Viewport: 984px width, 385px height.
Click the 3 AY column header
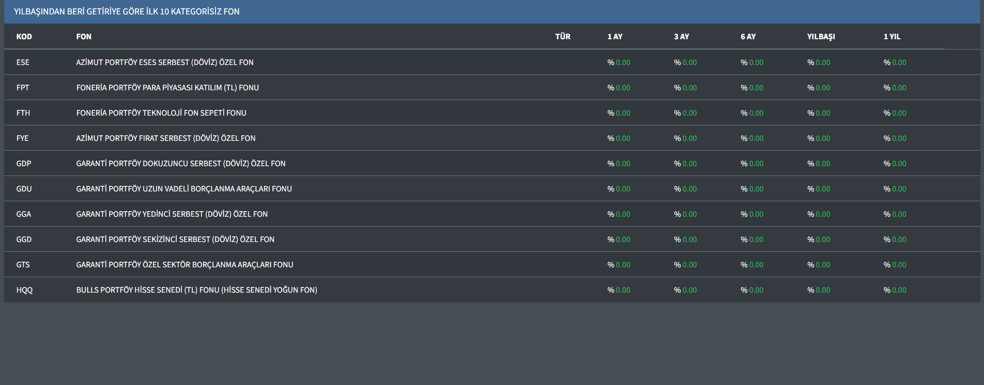pyautogui.click(x=682, y=37)
